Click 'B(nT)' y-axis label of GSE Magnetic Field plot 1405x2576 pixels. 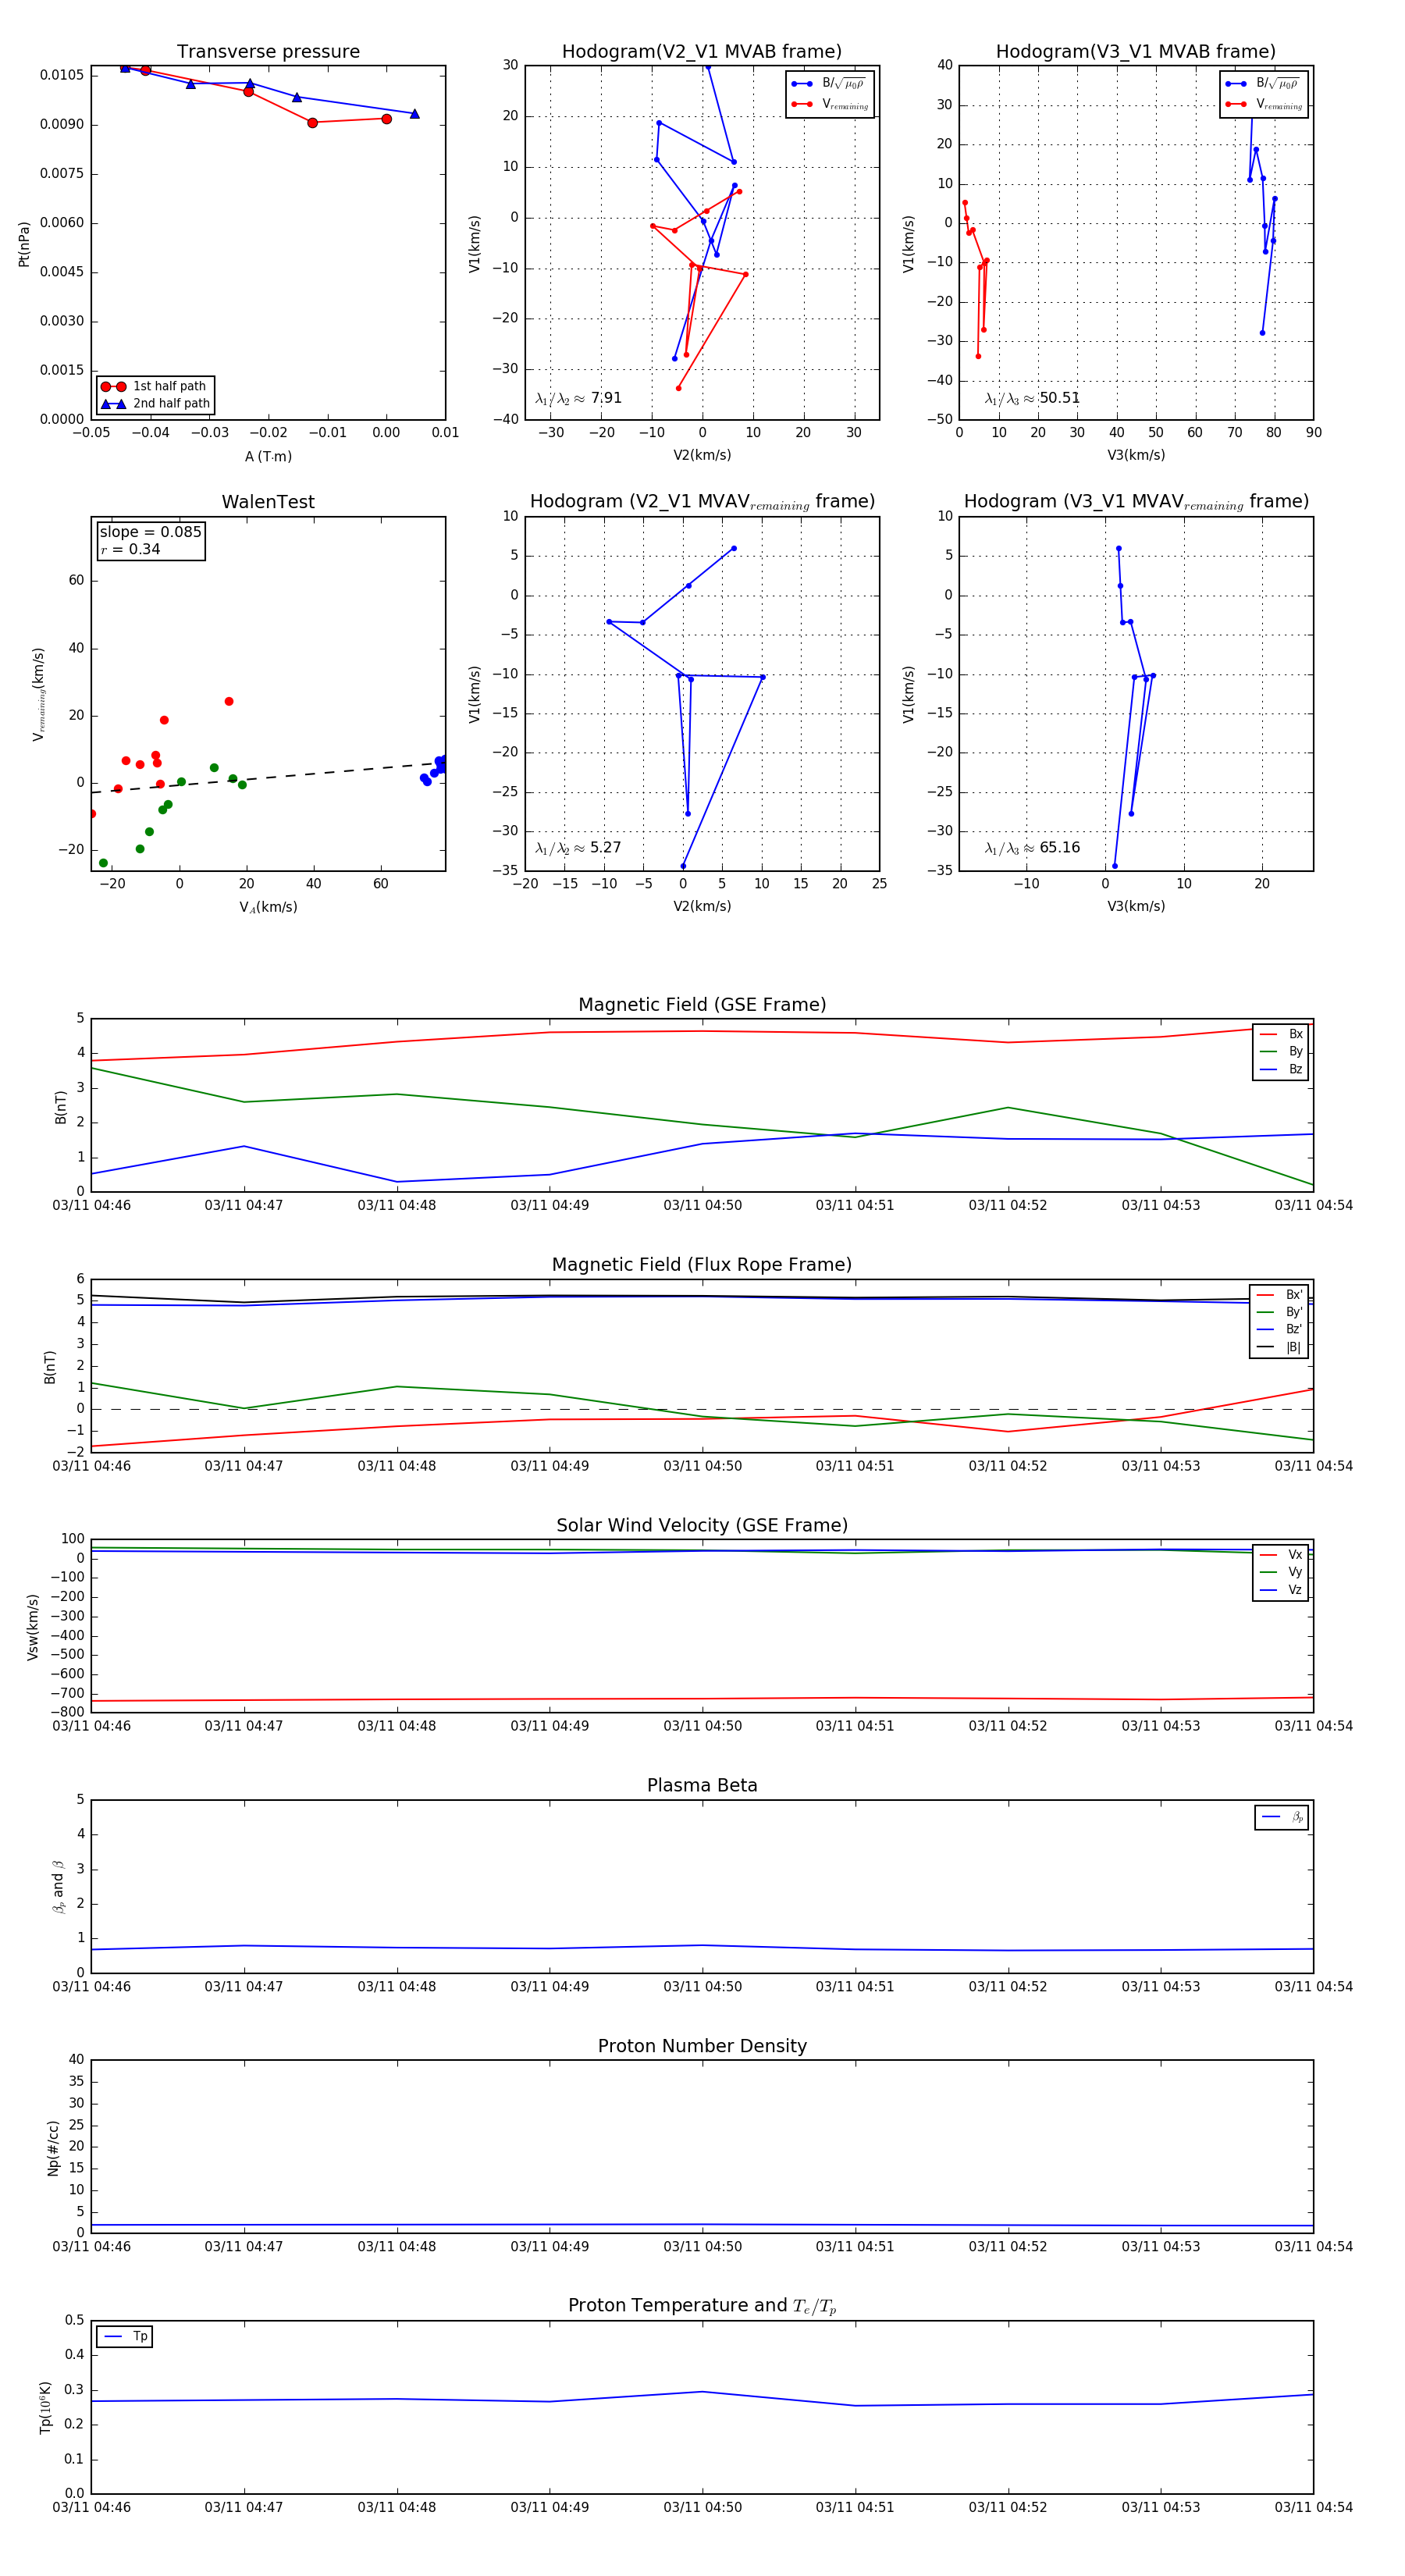point(61,1107)
